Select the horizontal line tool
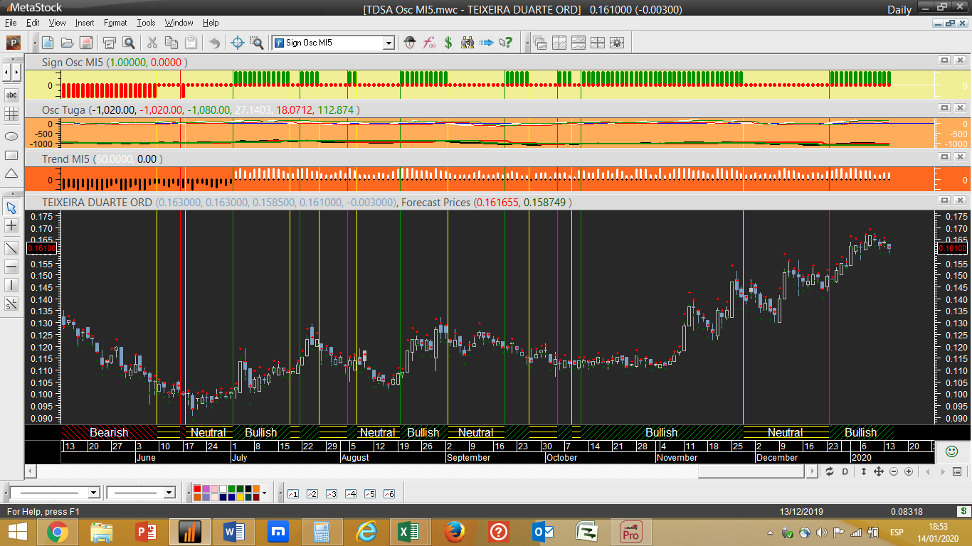972x546 pixels. (11, 267)
